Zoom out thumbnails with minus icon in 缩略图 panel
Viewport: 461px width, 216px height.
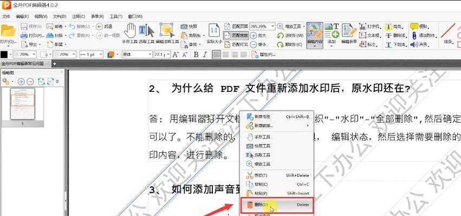[30, 82]
